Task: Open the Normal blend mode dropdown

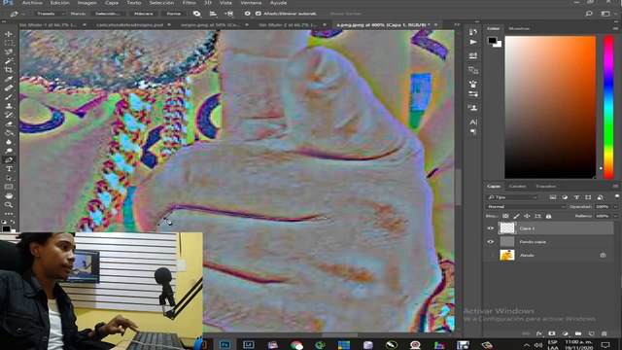Action: tap(526, 207)
